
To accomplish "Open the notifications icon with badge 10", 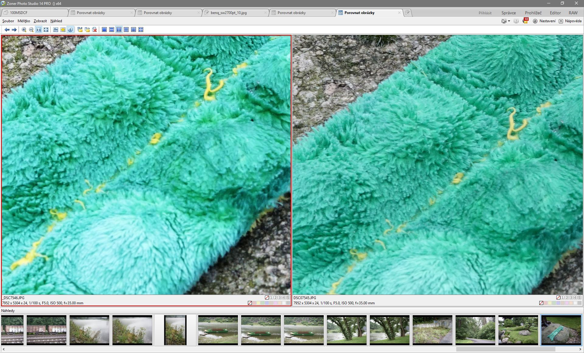I will click(x=525, y=21).
